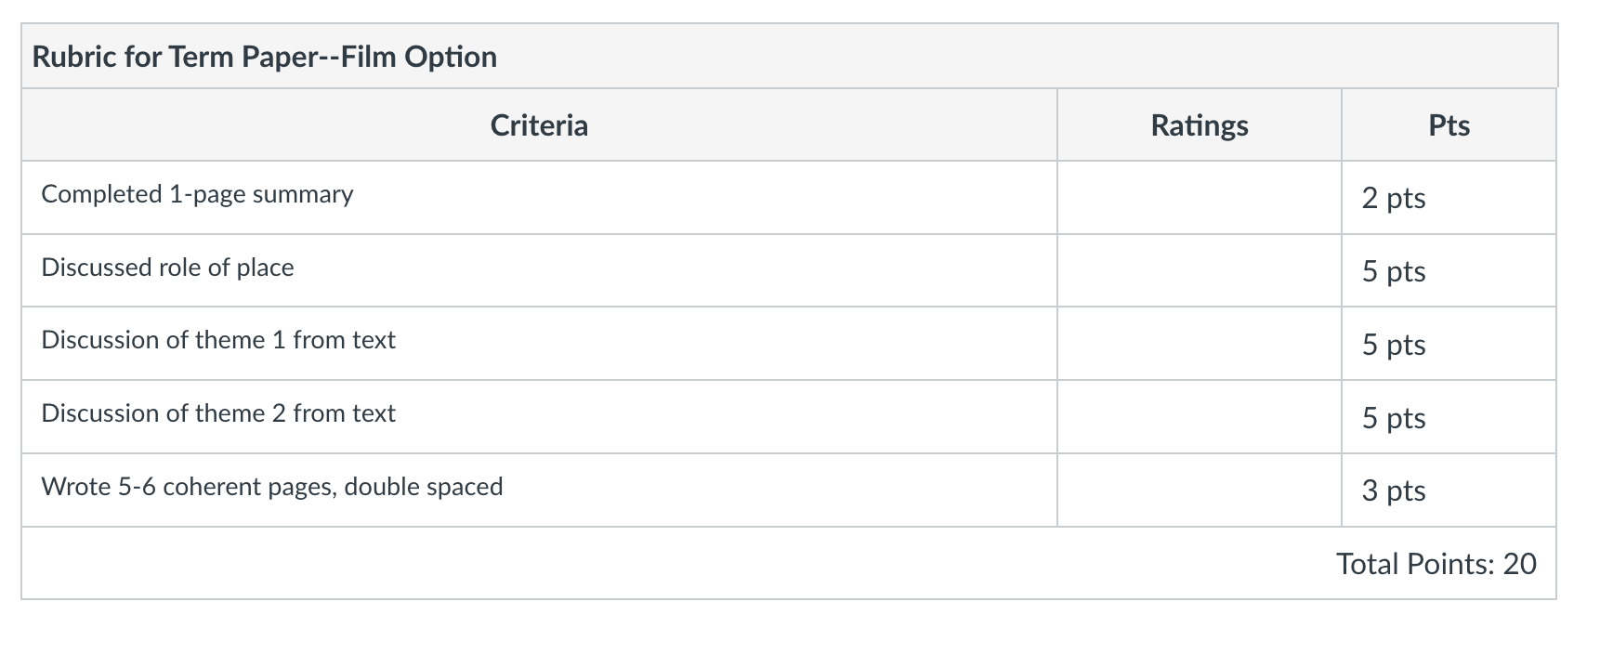Click the empty Ratings cell for theme 1
Viewport: 1613px width, 654px height.
[1200, 344]
